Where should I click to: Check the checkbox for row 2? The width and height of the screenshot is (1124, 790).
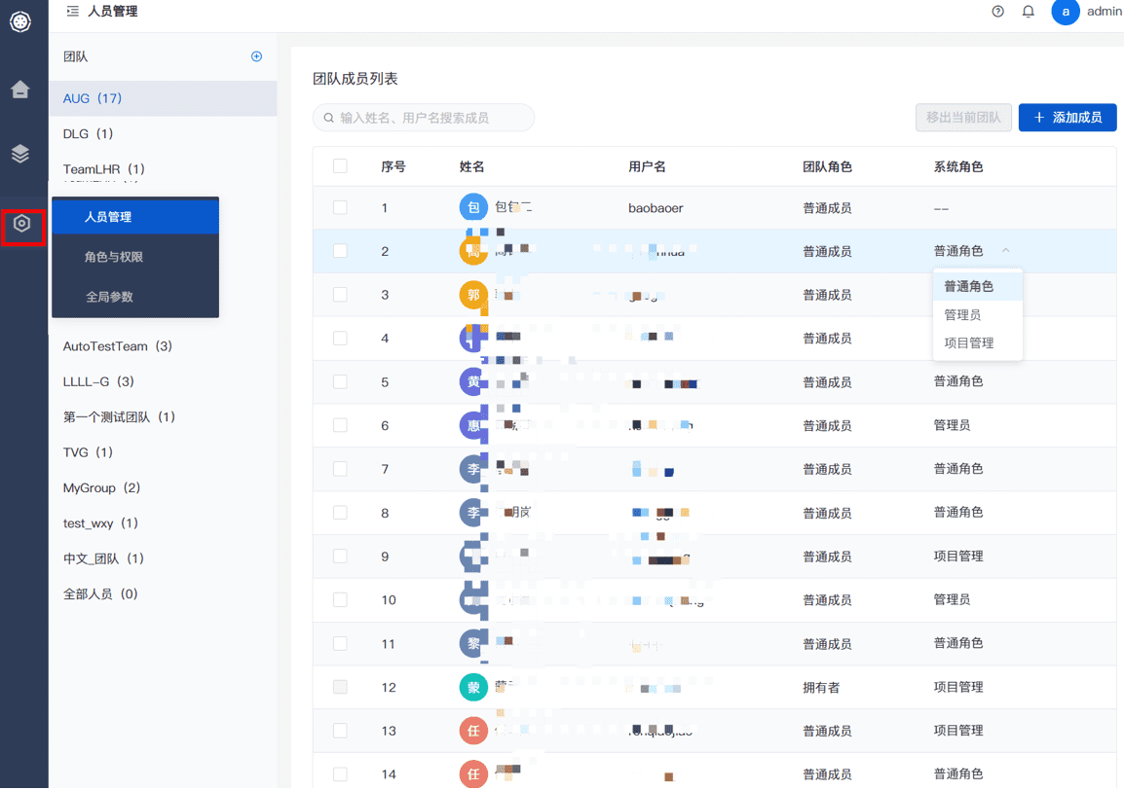341,251
